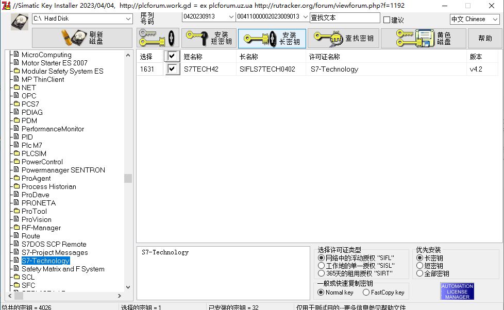Viewport: 504px width, 310px height.
Task: Click 安装短密钥 install short key button
Action: click(x=209, y=38)
